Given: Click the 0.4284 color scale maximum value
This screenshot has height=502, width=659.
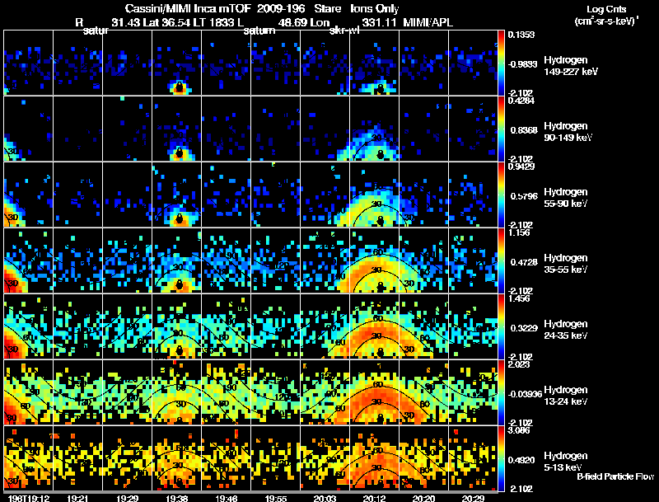Looking at the screenshot, I should click(x=521, y=101).
